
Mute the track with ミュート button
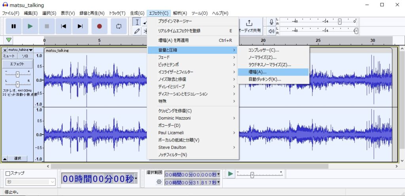(x=10, y=56)
